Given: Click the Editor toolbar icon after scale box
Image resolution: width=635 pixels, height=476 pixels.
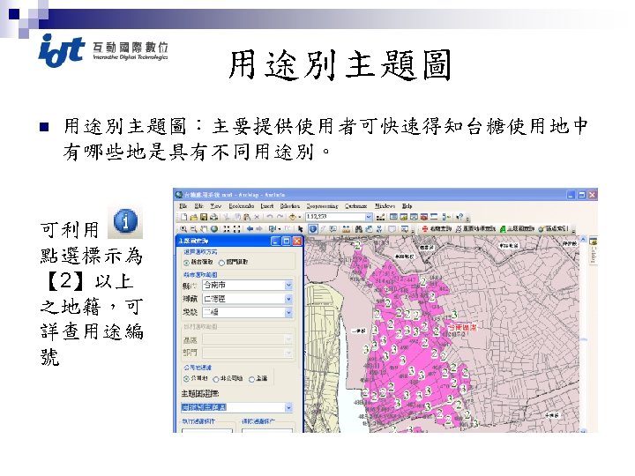Looking at the screenshot, I should pos(380,217).
